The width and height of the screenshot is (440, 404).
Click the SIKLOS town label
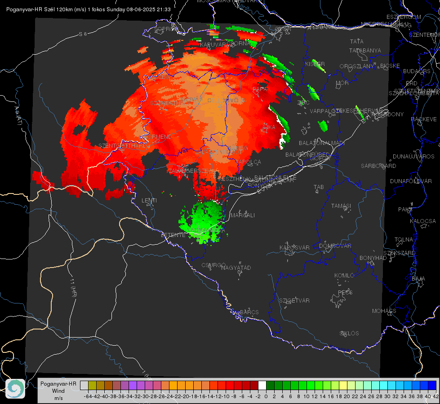point(349,334)
